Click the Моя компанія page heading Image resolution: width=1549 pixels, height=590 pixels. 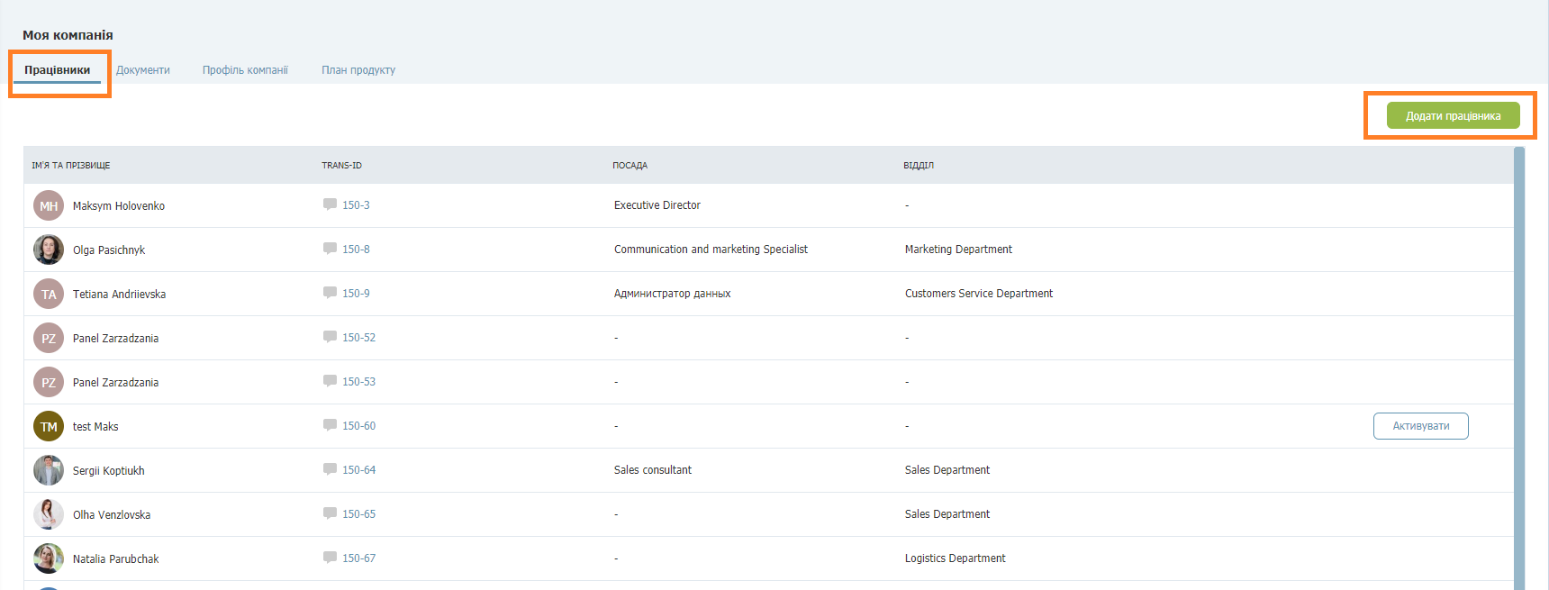(68, 35)
